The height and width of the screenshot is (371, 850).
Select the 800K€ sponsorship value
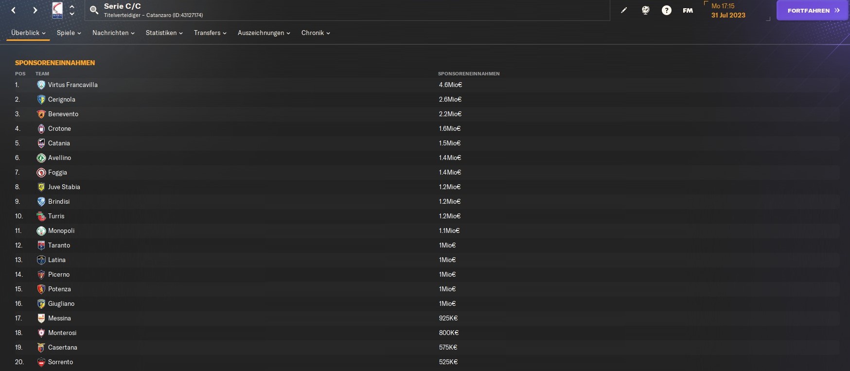click(x=449, y=333)
